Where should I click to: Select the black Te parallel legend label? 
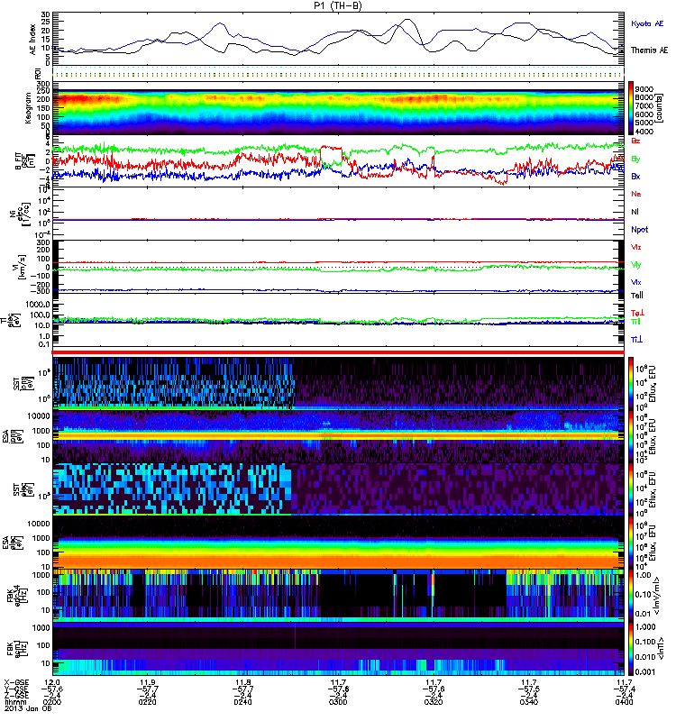pos(637,296)
